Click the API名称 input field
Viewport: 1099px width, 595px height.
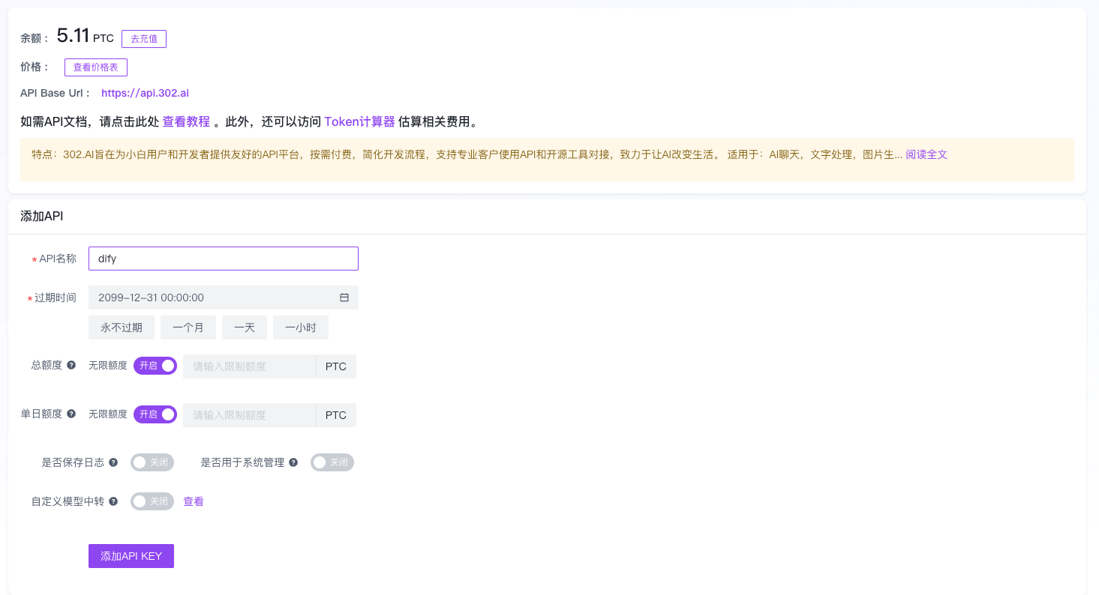224,259
